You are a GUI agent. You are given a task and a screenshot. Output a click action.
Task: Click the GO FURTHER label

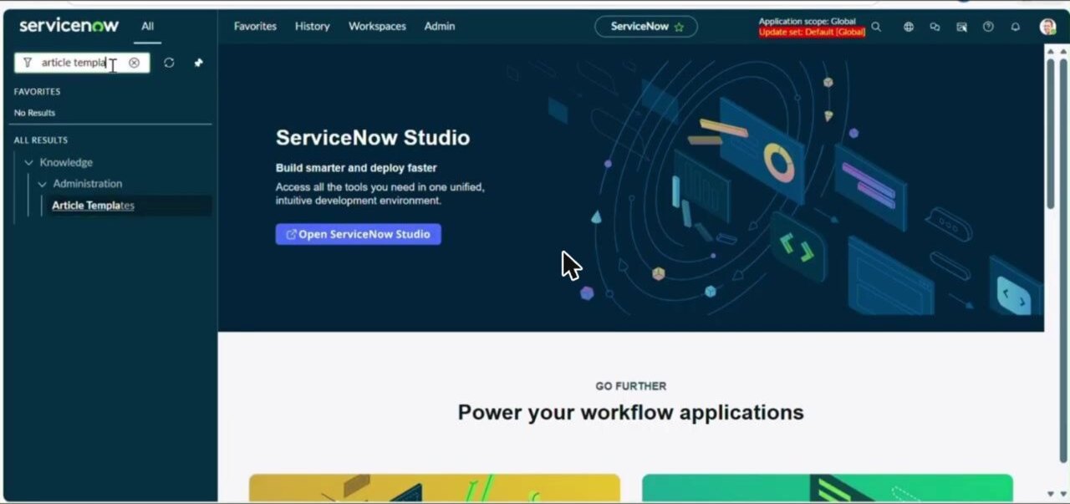[x=631, y=386]
